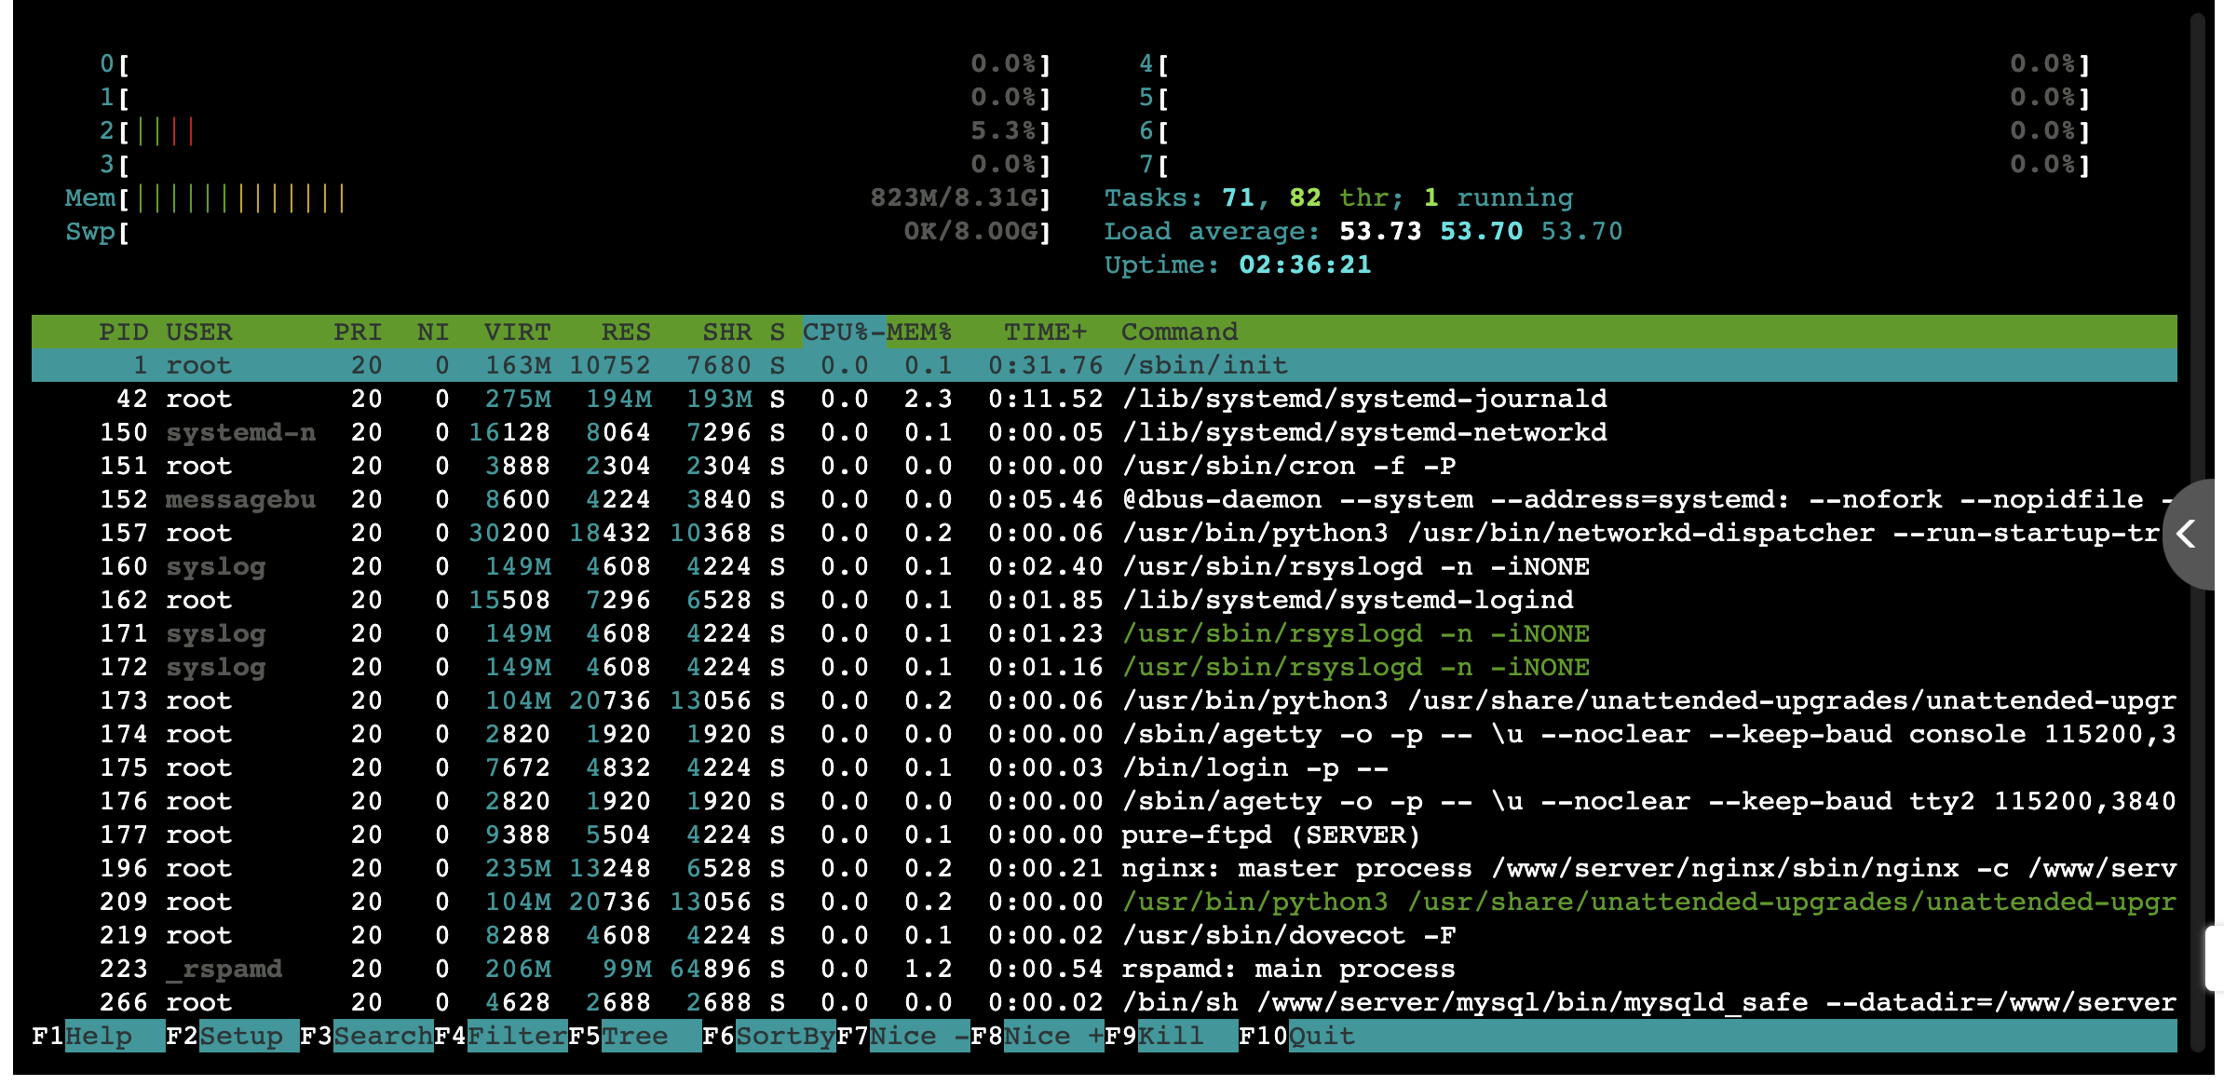
Task: Open F6 SortBy selector
Action: 784,1036
